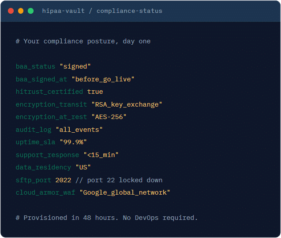Select the value "RSA_key_exchange"

pyautogui.click(x=127, y=104)
